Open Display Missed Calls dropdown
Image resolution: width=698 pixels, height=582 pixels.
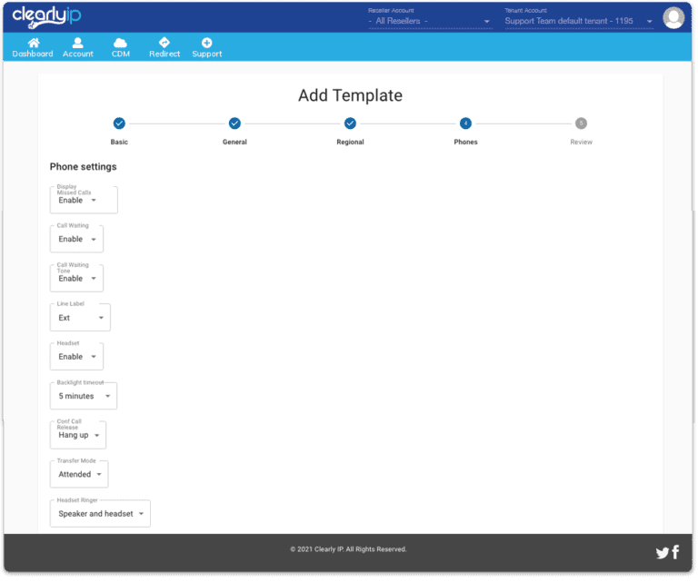(84, 200)
